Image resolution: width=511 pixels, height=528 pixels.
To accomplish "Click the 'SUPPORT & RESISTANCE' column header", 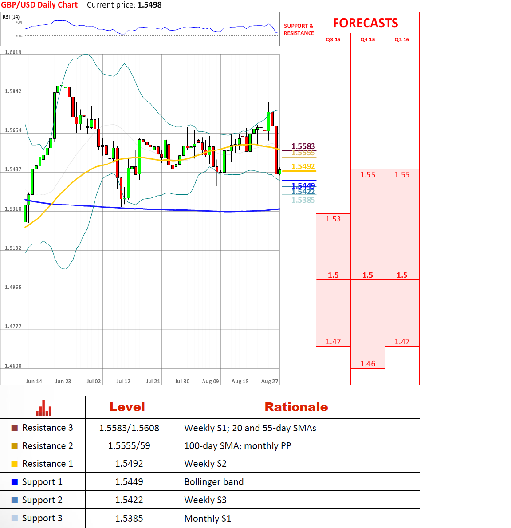I will pos(299,29).
